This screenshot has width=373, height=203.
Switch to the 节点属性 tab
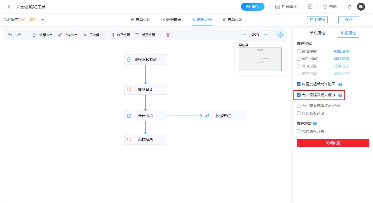[317, 33]
